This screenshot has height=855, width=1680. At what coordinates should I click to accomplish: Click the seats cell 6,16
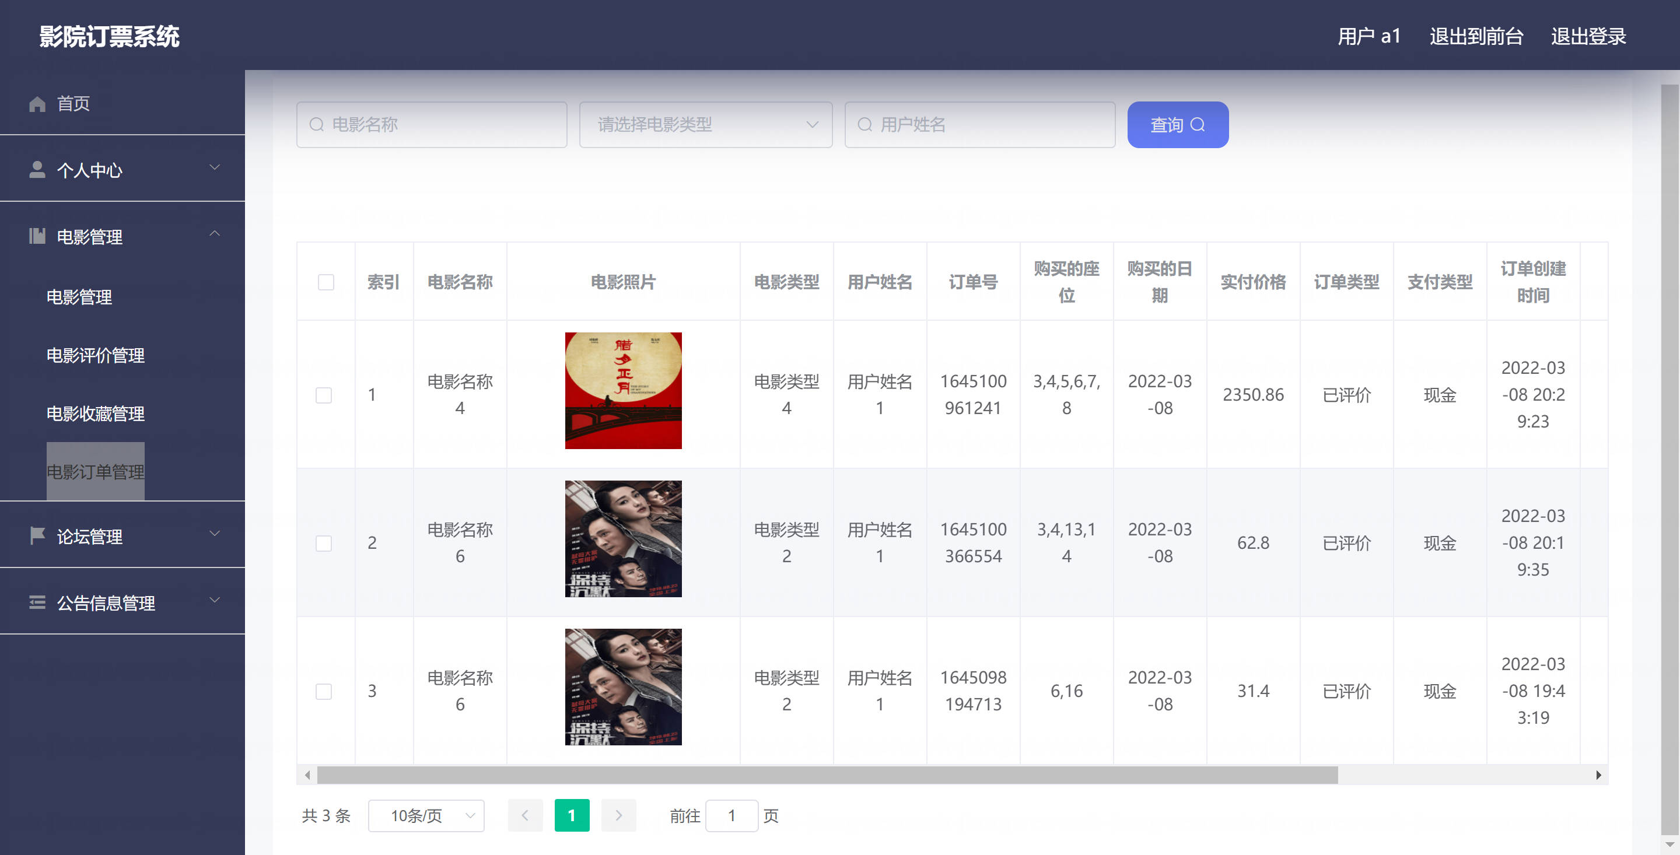point(1066,691)
